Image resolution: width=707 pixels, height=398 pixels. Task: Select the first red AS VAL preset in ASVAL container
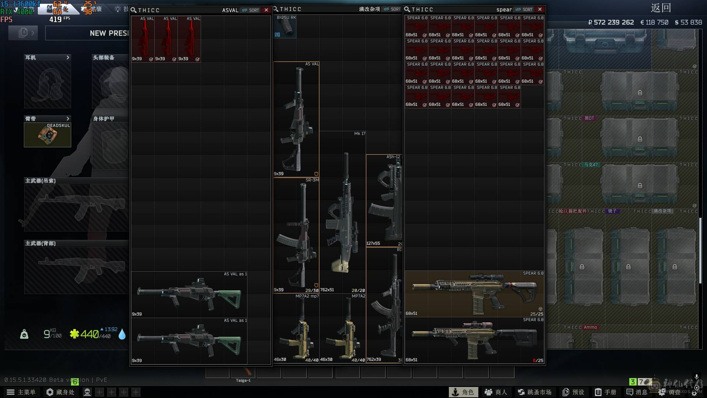point(143,39)
